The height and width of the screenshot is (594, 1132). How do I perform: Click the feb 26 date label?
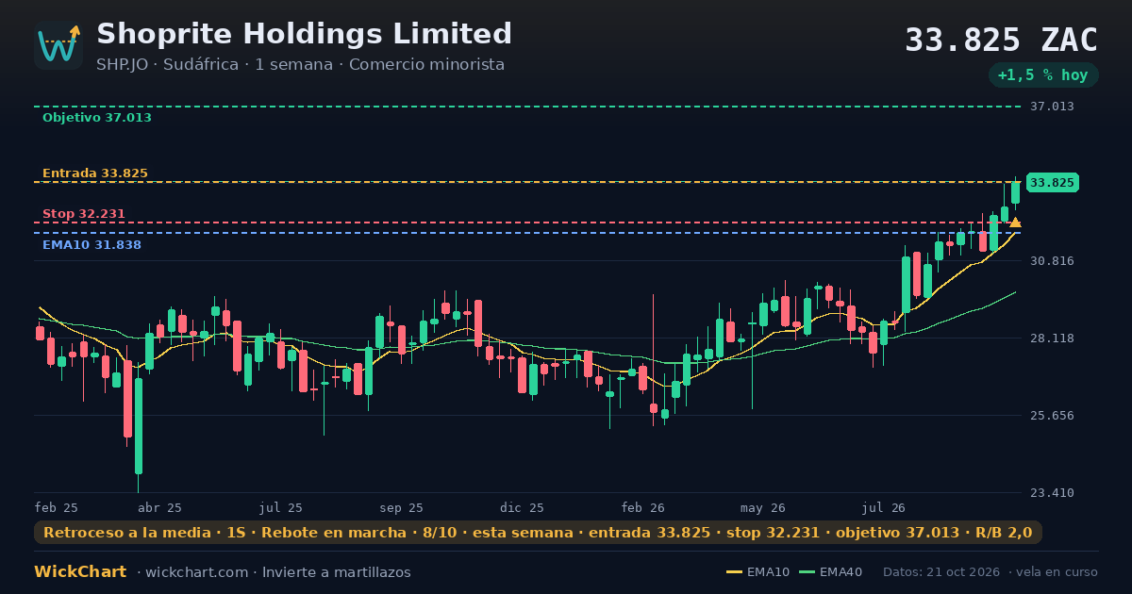click(x=643, y=508)
